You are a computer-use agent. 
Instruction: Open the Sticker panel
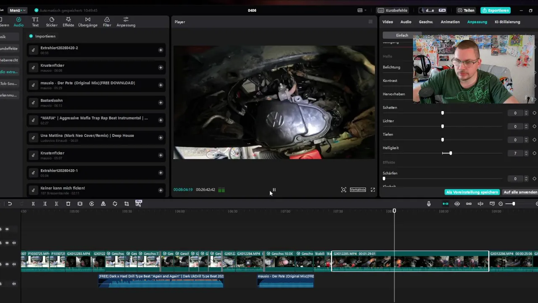52,22
